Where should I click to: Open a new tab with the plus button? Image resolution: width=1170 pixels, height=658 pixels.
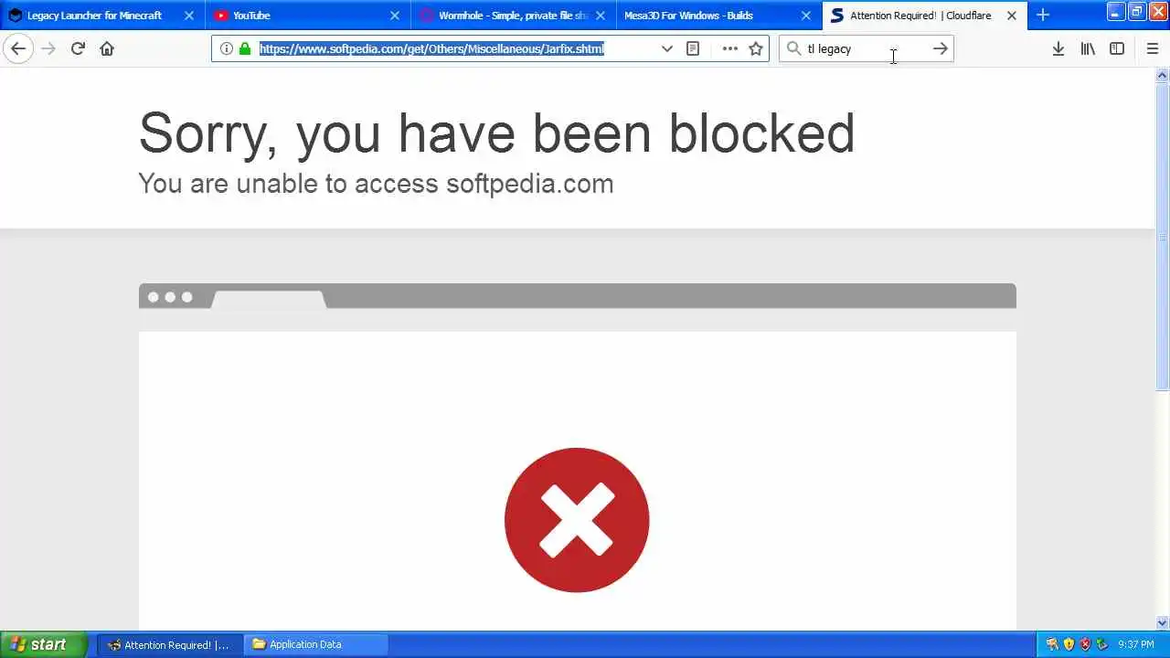[1043, 16]
